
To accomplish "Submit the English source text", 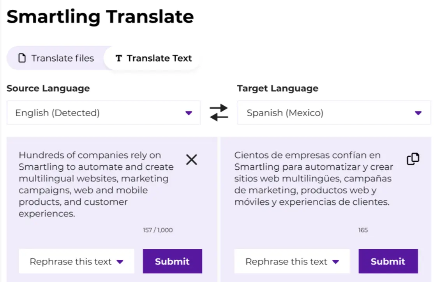I will pyautogui.click(x=172, y=261).
